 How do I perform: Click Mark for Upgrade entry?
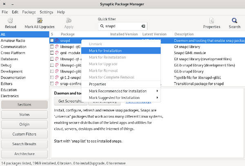click(x=121, y=64)
